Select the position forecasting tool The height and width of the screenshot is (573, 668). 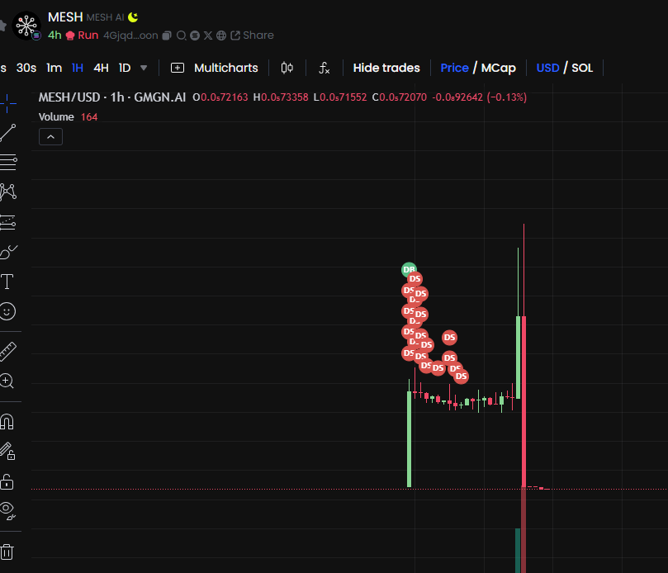pos(7,222)
